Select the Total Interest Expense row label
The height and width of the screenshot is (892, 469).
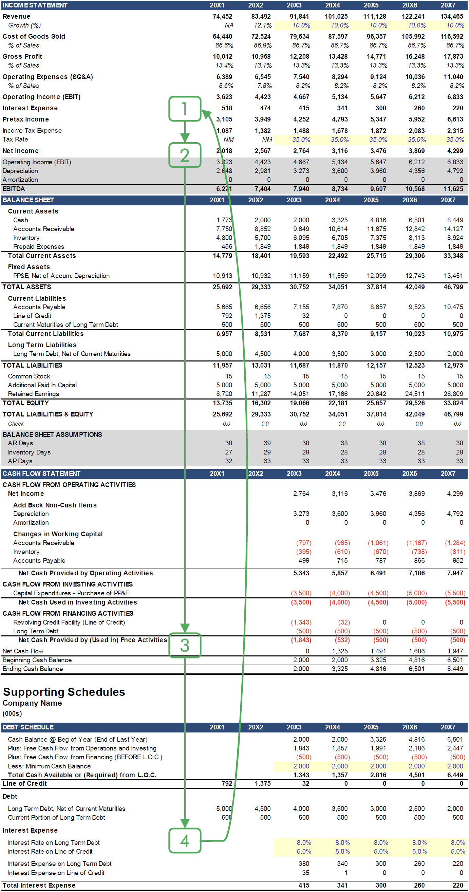point(39,886)
